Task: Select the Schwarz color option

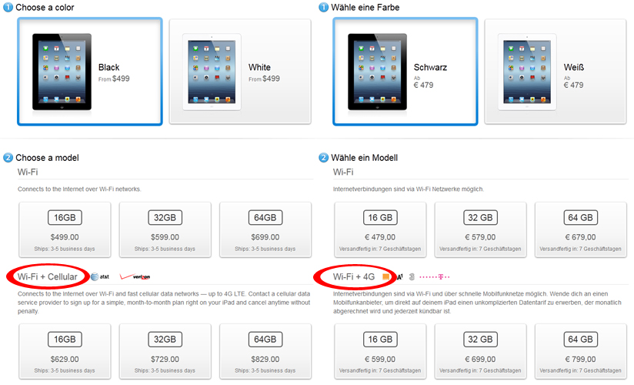Action: [405, 72]
